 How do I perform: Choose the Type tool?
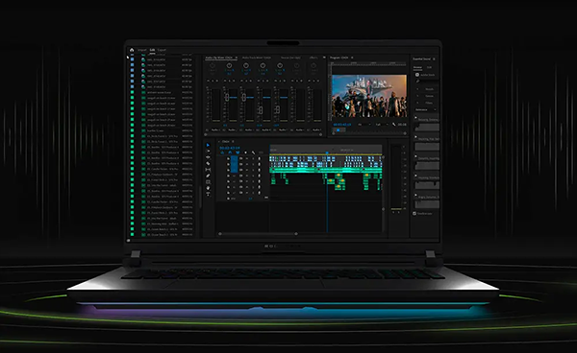208,194
